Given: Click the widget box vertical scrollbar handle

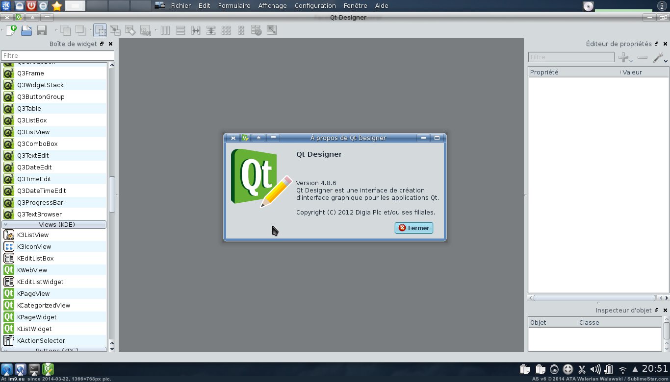Looking at the screenshot, I should (x=112, y=194).
